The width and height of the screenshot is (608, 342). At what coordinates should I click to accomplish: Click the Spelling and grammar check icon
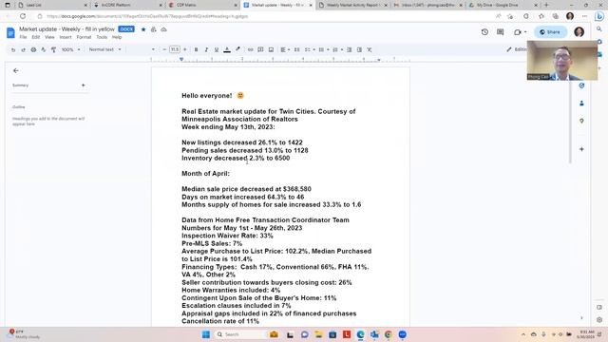[x=44, y=49]
